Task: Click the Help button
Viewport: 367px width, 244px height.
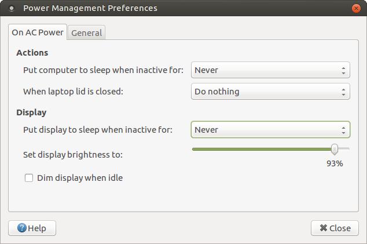Action: [x=32, y=228]
